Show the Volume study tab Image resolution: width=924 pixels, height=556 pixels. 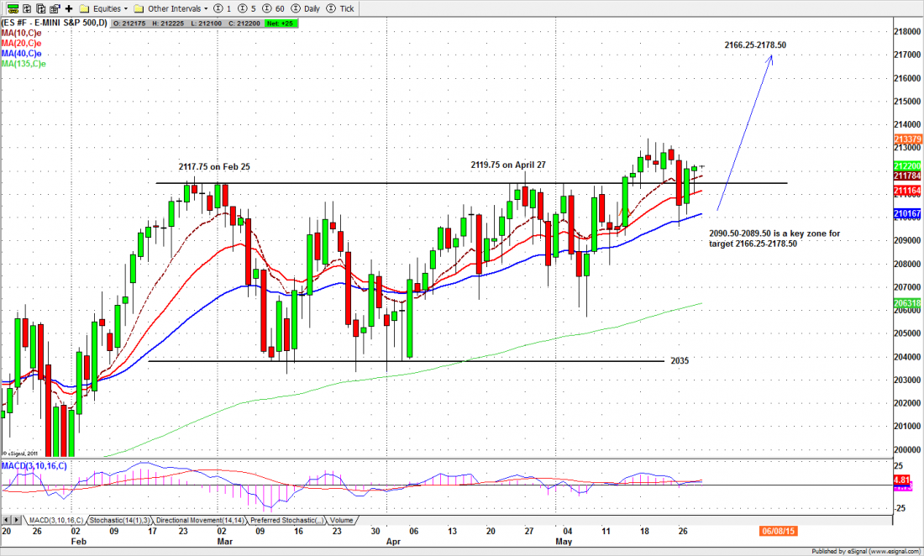tap(341, 521)
